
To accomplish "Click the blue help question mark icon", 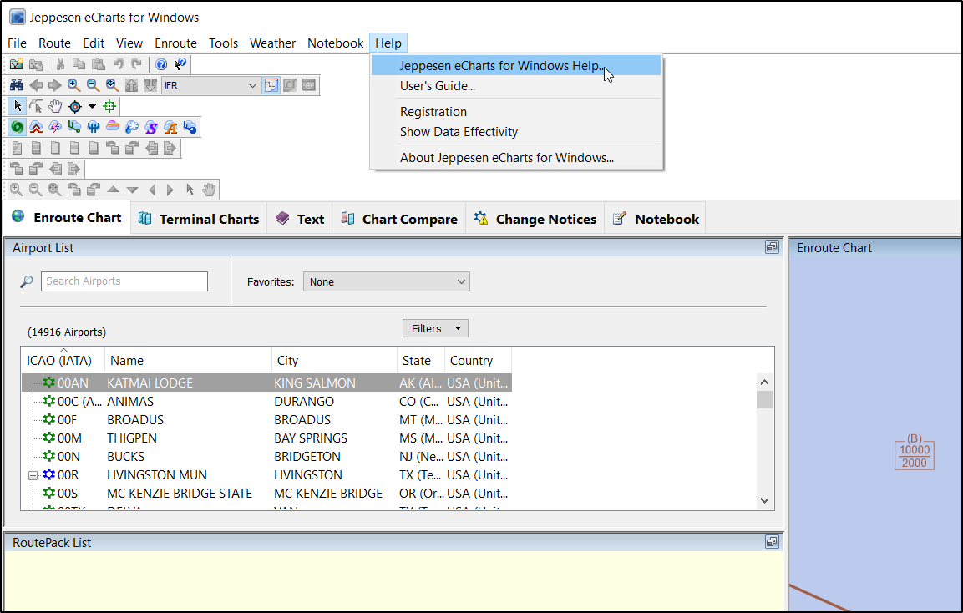I will pyautogui.click(x=161, y=64).
